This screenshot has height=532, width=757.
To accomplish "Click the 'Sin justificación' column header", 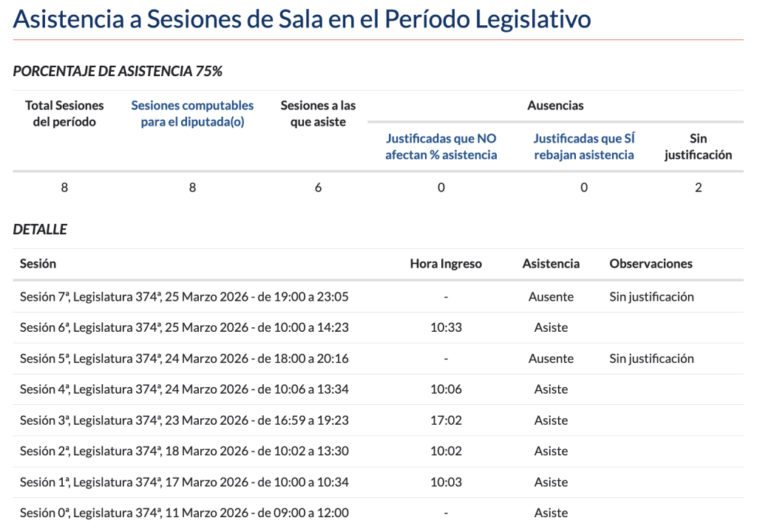I will [x=698, y=146].
